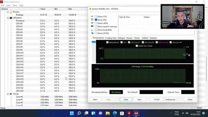Click the Stress GPU(s) icon
The image size is (208, 117).
coord(92,33)
